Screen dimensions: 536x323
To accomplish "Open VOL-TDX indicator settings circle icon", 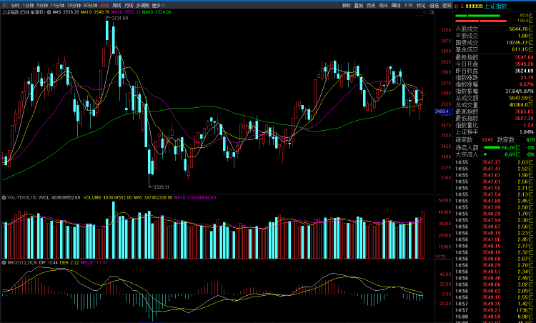I will [x=4, y=197].
